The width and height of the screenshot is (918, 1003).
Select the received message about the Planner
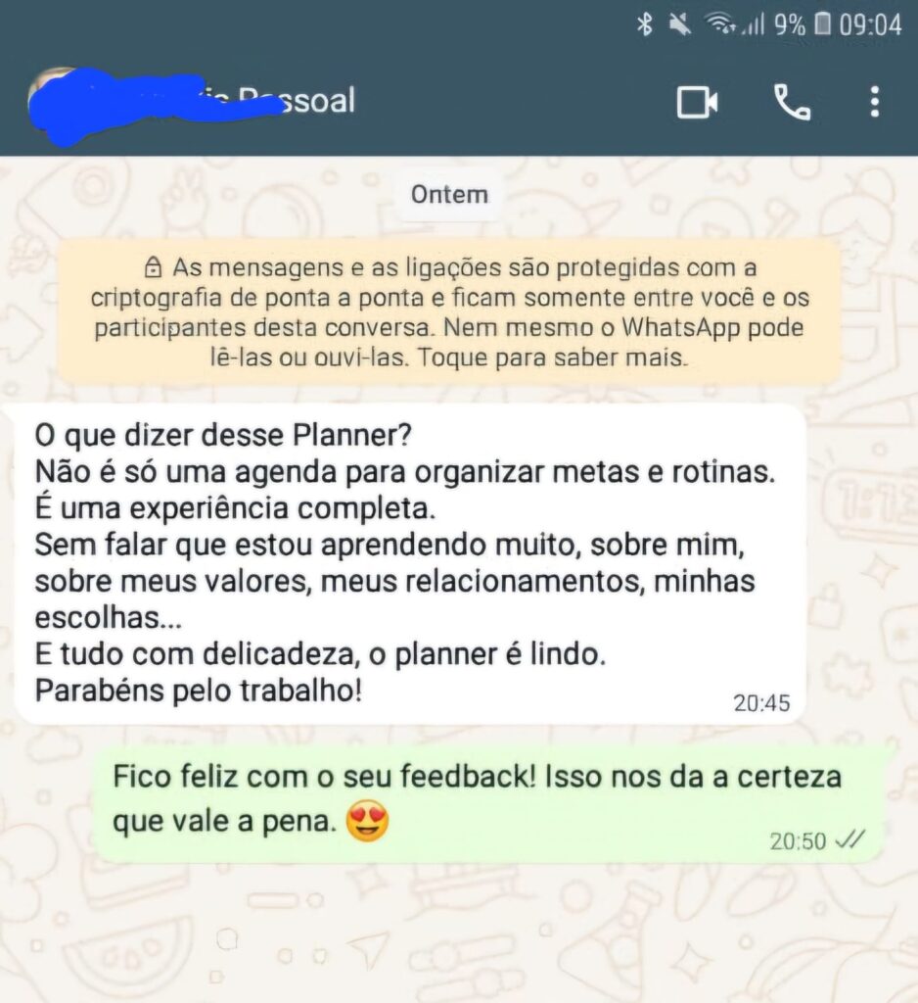pyautogui.click(x=410, y=564)
